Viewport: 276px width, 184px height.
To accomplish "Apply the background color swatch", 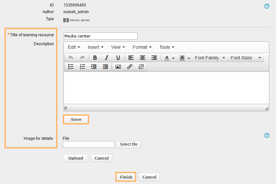I will point(182,58).
